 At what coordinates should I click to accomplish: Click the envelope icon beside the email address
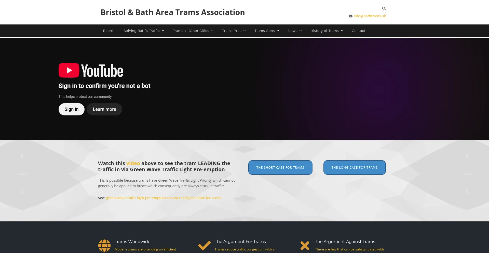point(351,16)
